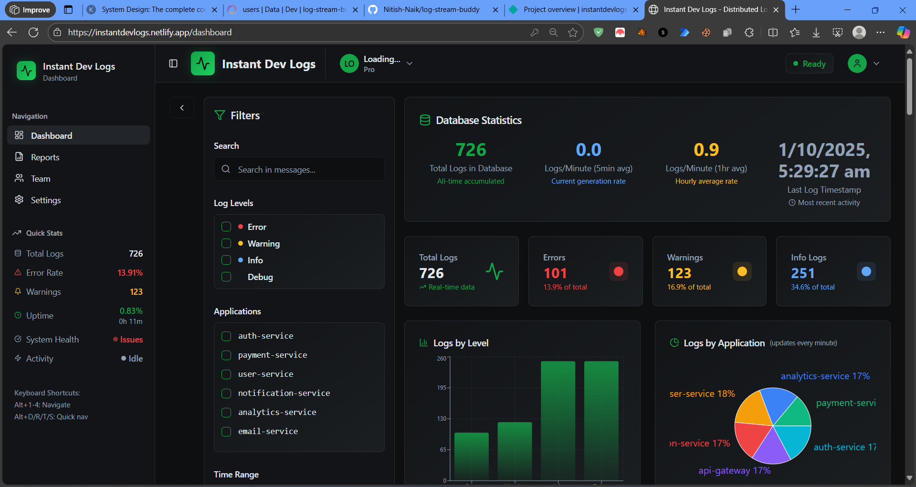916x487 pixels.
Task: Click the blue dot icon in Info Logs card
Action: [866, 271]
